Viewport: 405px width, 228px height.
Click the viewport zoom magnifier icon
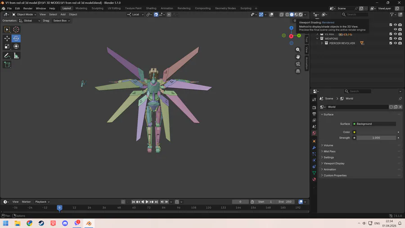pyautogui.click(x=298, y=50)
